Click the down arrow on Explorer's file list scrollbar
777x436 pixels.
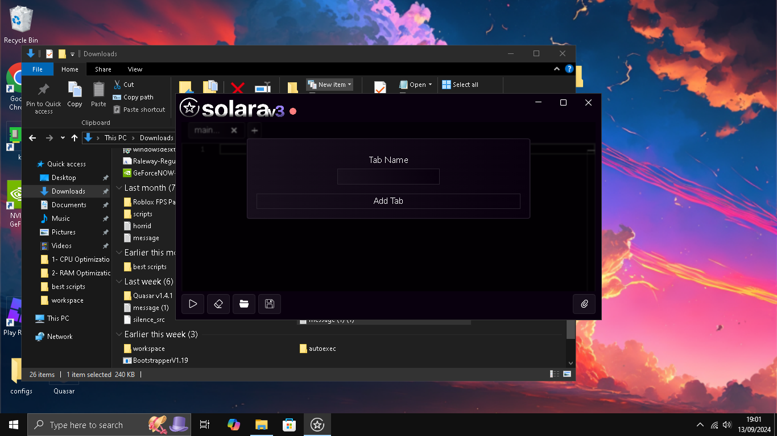tap(571, 363)
